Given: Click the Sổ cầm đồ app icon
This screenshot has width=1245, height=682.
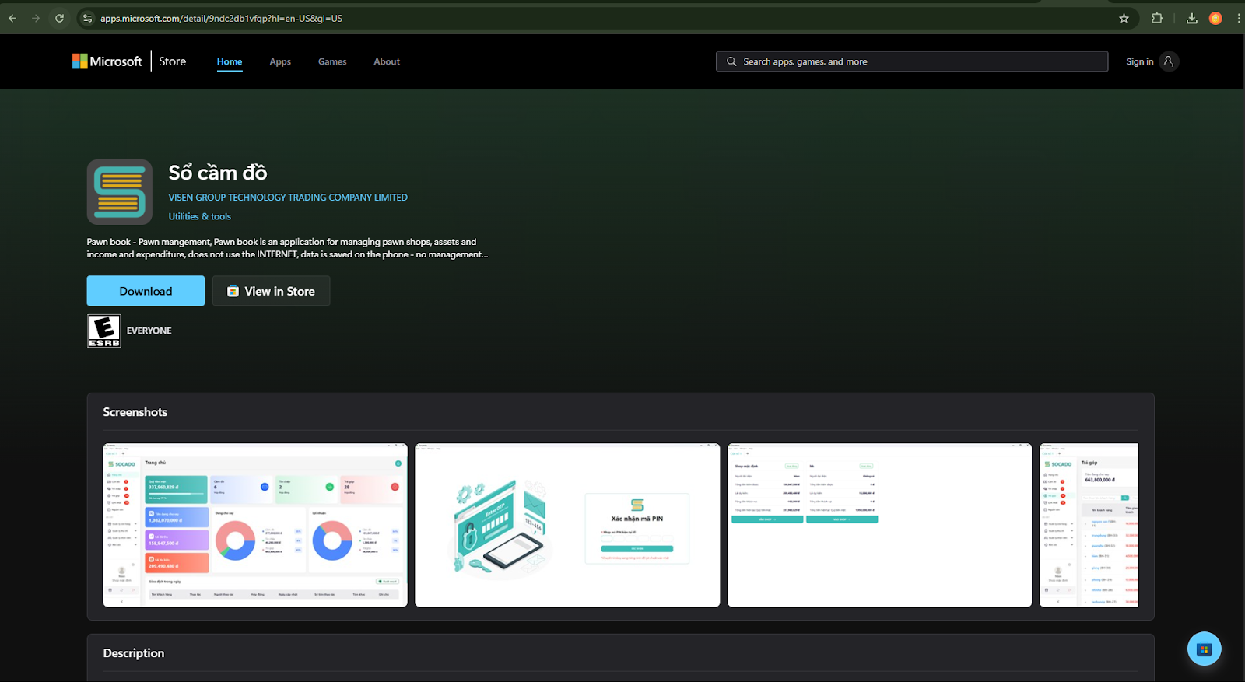Looking at the screenshot, I should [119, 192].
